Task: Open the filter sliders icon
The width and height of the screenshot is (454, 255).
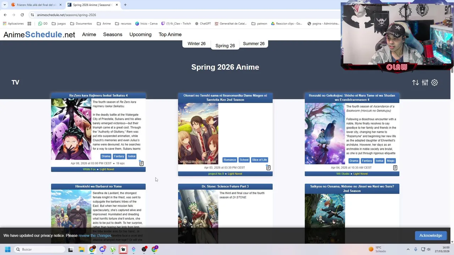Action: click(425, 83)
